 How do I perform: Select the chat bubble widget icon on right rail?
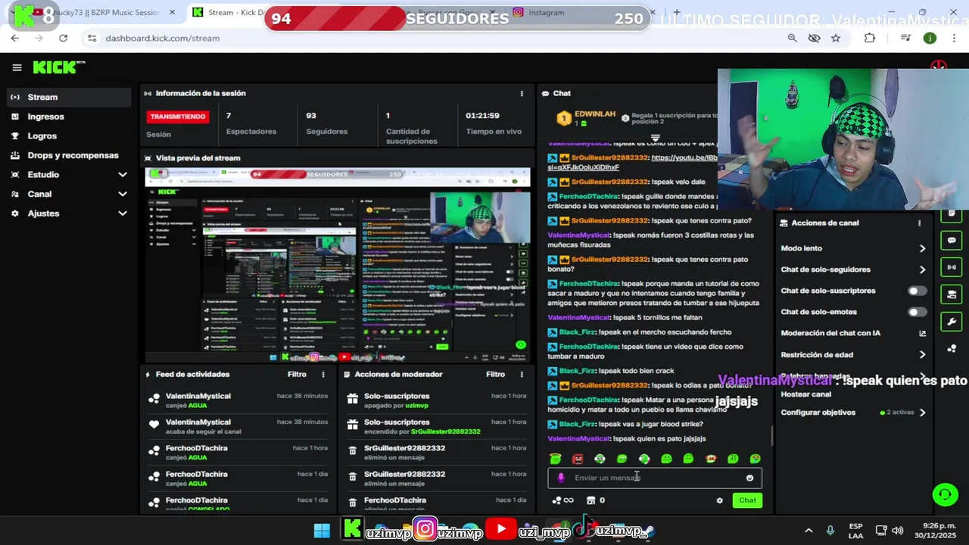pyautogui.click(x=952, y=241)
